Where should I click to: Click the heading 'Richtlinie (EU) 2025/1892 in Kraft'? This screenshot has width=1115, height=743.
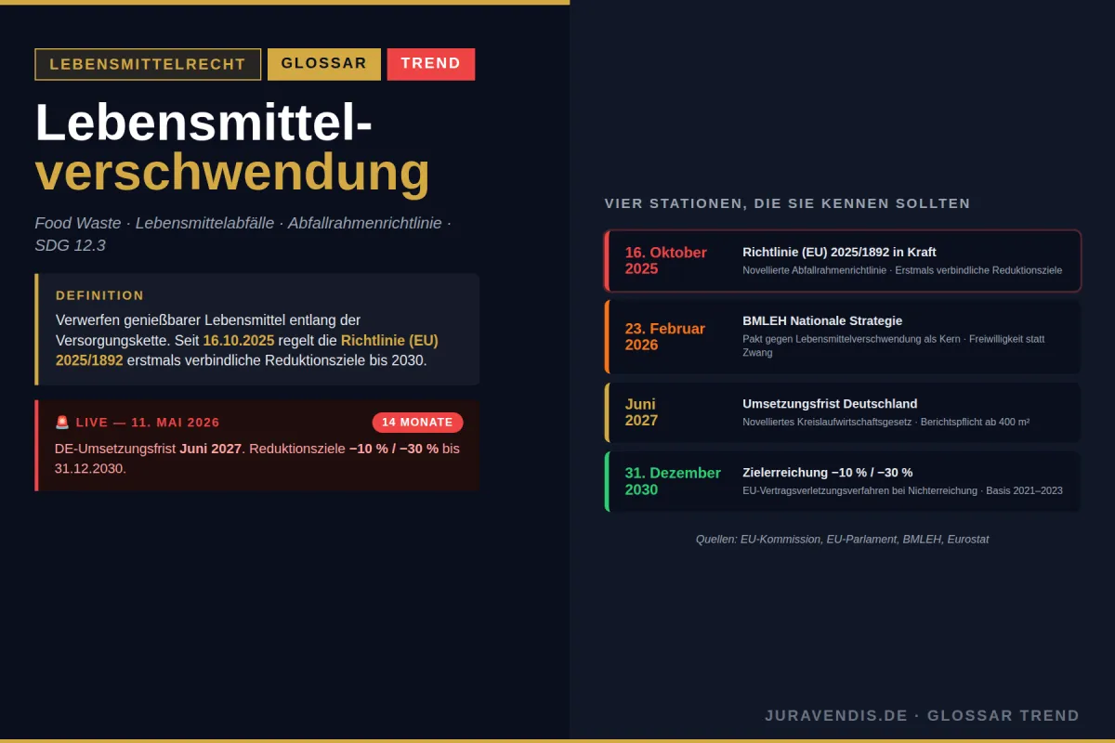click(839, 253)
